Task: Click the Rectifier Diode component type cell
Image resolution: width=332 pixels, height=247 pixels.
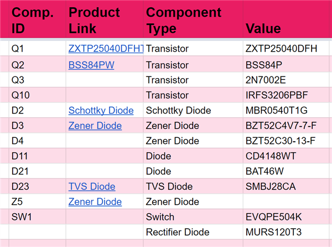Action: [178, 231]
